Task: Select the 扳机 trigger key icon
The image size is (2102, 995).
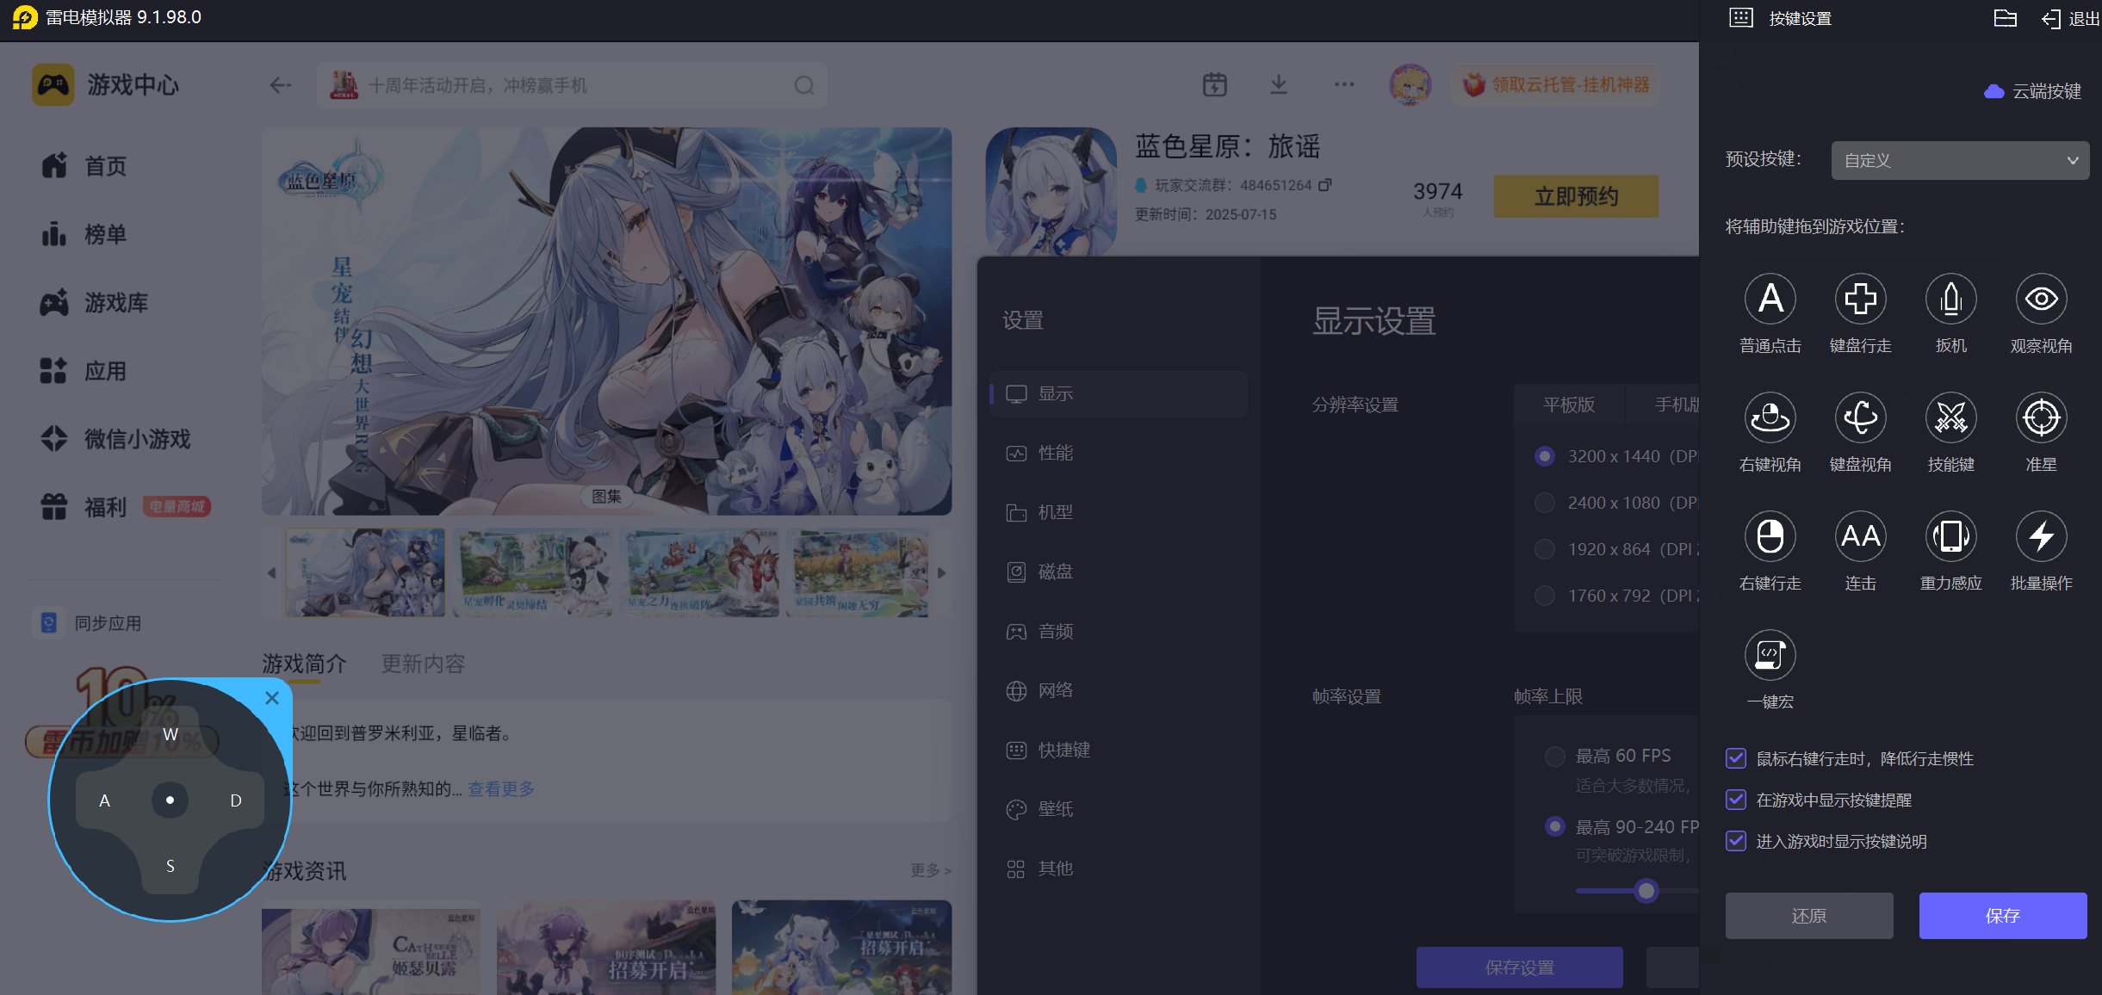Action: tap(1950, 300)
